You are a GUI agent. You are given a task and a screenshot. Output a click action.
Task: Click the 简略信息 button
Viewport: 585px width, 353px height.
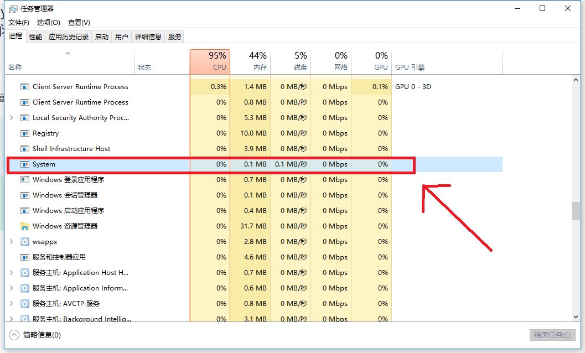pyautogui.click(x=34, y=335)
